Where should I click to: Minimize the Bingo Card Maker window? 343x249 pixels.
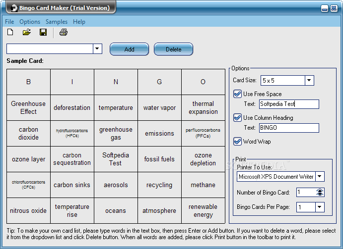tap(325, 8)
